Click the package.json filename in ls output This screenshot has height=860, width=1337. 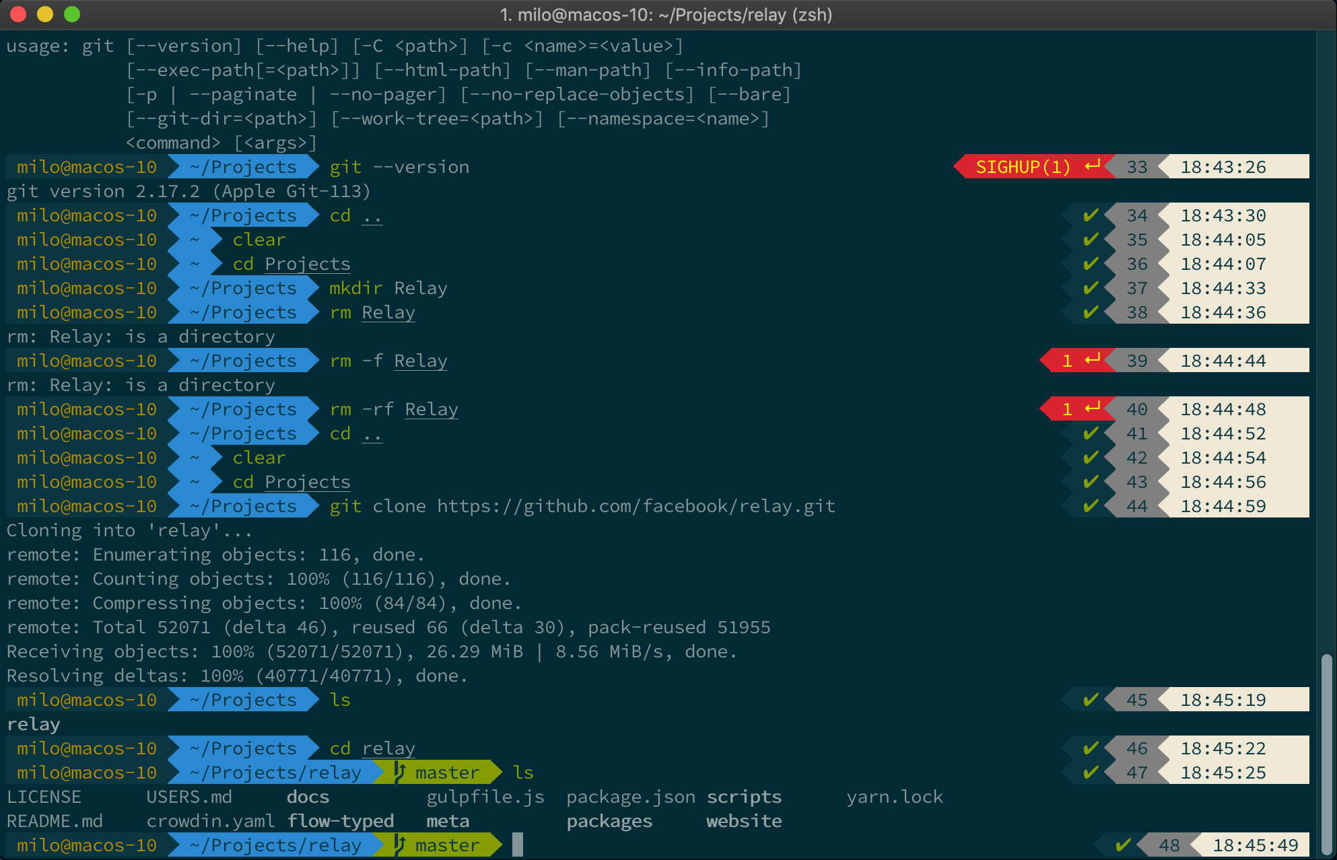(630, 797)
